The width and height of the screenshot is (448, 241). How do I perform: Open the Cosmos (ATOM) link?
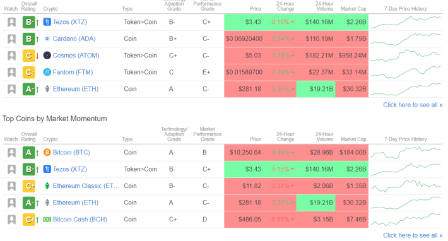76,56
